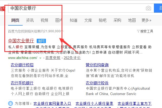Viewport: 162px width, 108px height.
Task: Click description text 电子银行掌上银行 电话银行
Action: pos(34,88)
